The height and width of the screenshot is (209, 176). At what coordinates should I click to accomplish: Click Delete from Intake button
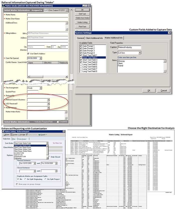coord(82,18)
